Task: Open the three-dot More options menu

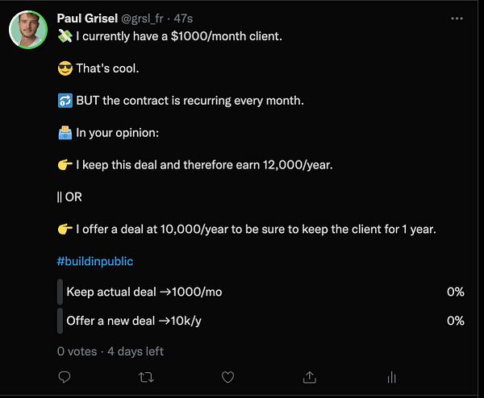Action: (x=457, y=18)
